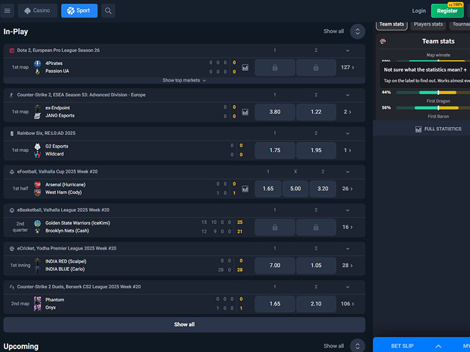
Task: Collapse the eBasketball Valhalla League section
Action: 348,210
